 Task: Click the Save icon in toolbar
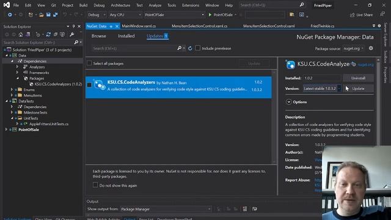(x=48, y=15)
